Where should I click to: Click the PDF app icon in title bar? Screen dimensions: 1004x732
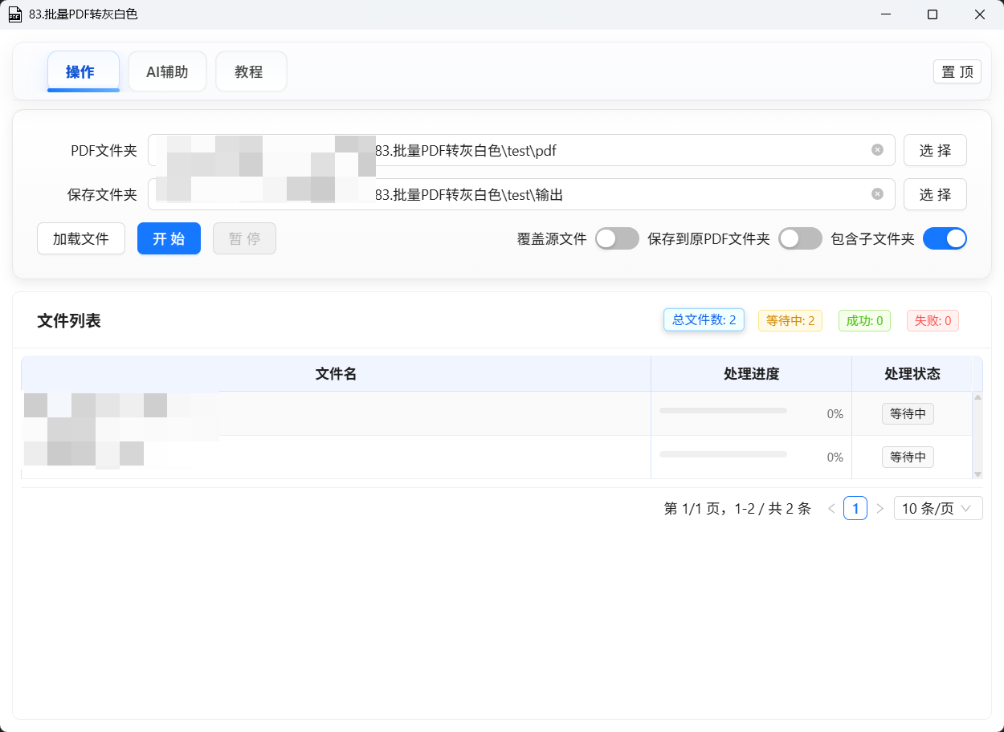click(x=14, y=14)
